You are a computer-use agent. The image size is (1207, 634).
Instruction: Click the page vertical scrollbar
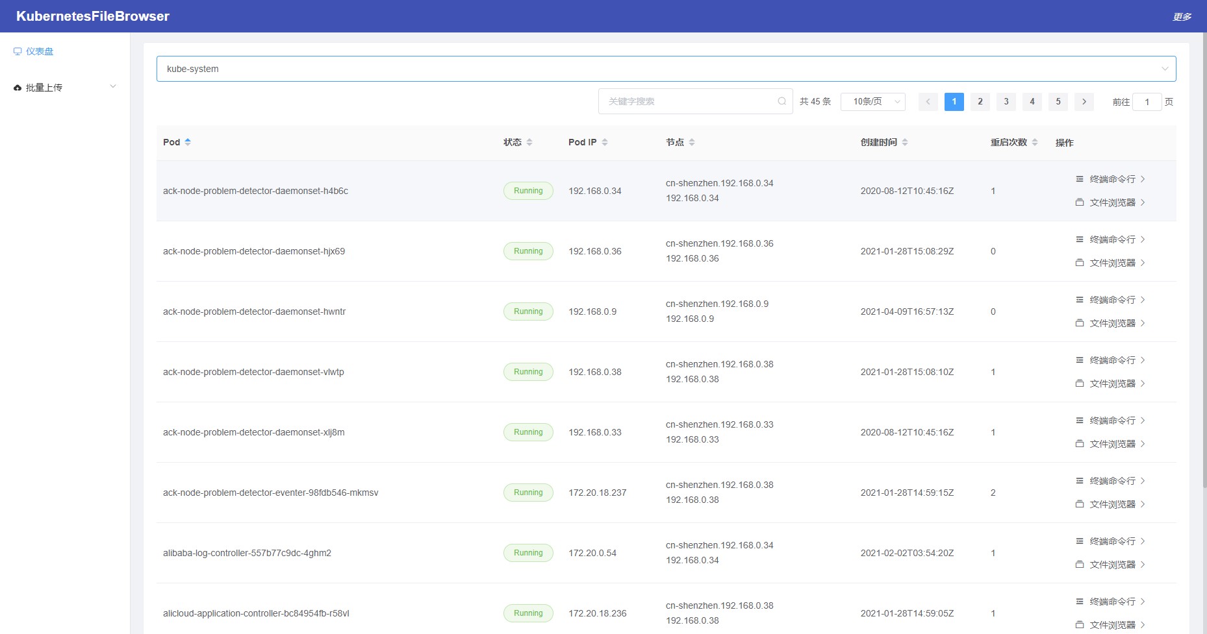coord(1204,260)
